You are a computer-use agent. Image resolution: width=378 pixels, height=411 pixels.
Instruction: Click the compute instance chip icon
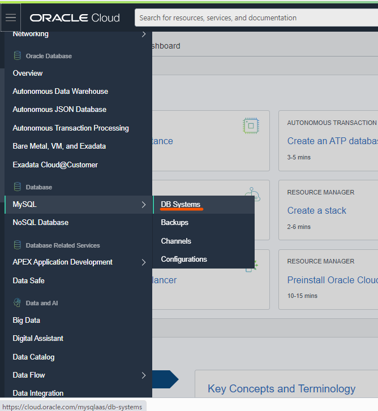(x=251, y=126)
